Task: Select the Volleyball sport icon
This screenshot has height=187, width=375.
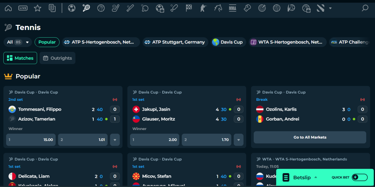Action: (x=276, y=8)
